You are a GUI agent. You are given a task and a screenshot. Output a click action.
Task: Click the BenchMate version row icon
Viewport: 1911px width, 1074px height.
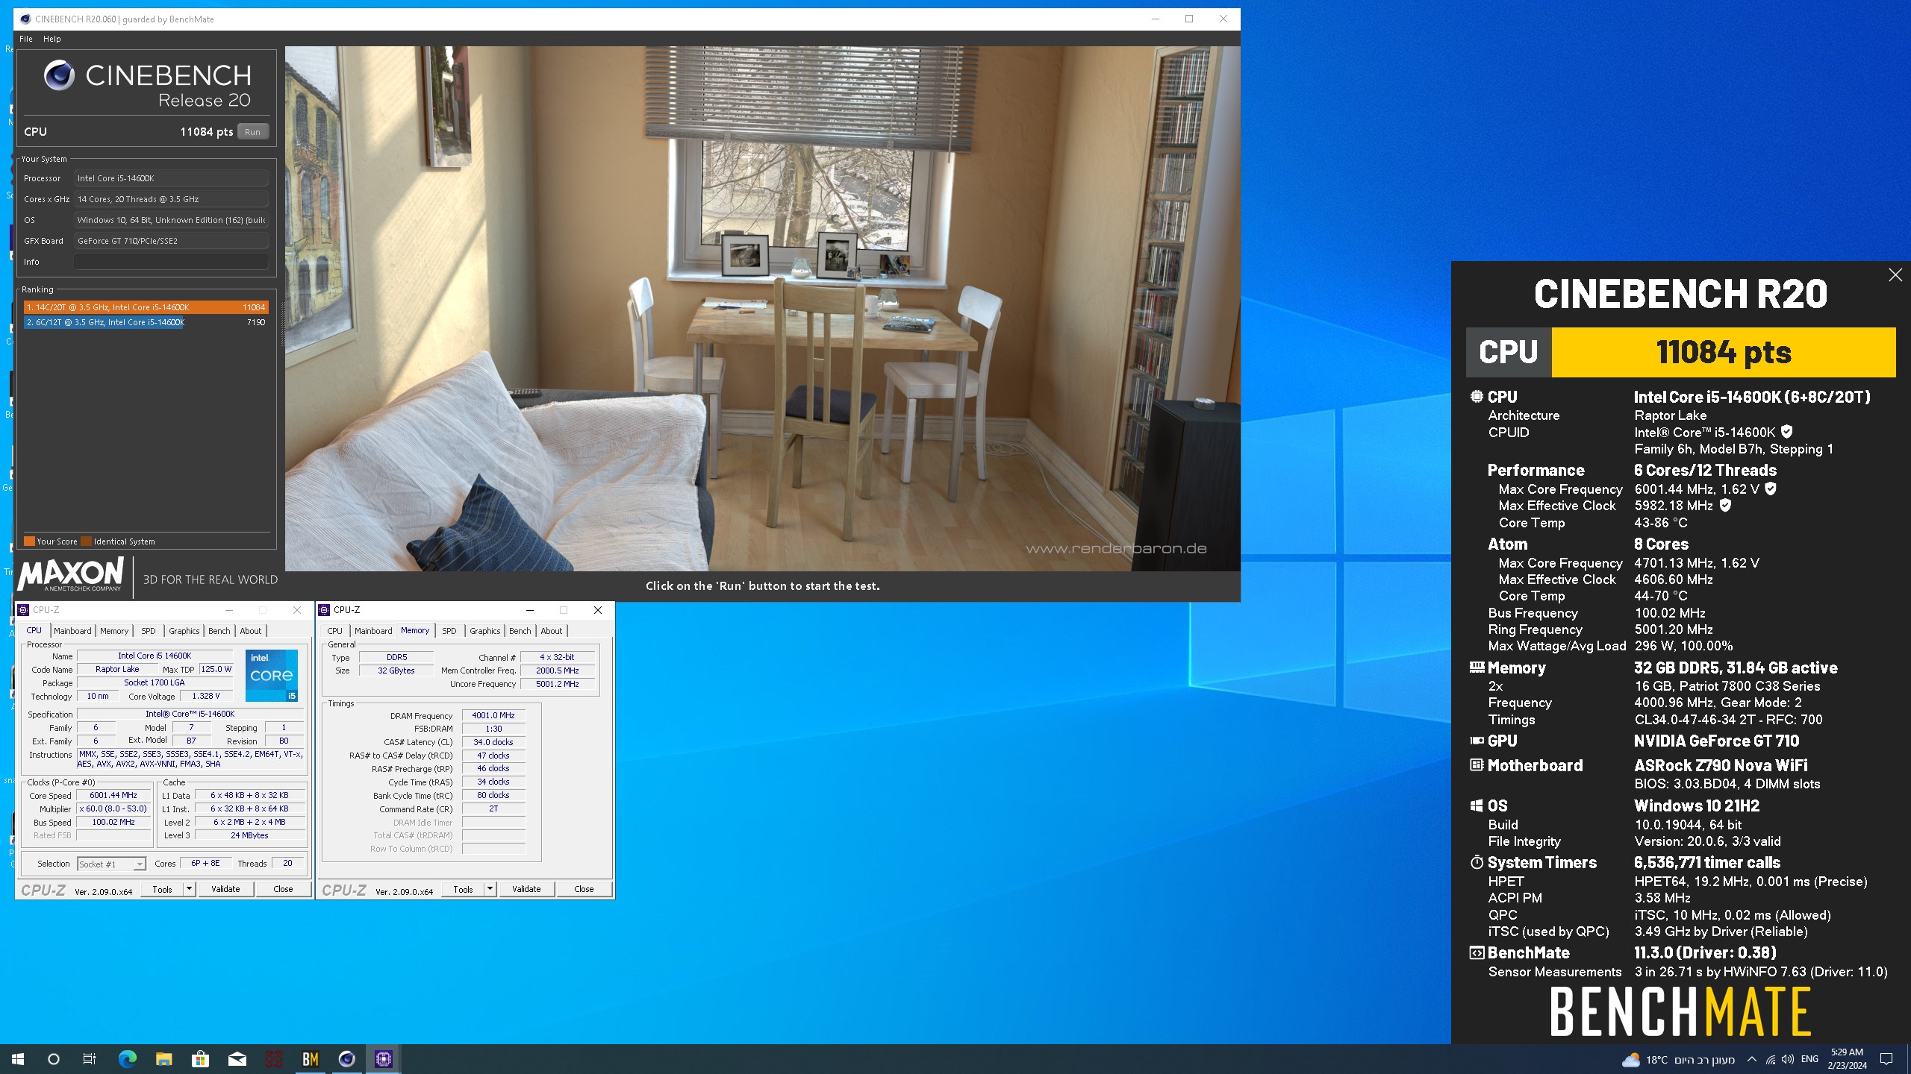[1477, 952]
